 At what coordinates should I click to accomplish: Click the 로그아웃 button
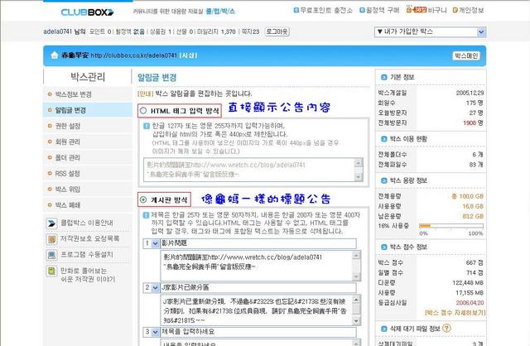(x=277, y=31)
